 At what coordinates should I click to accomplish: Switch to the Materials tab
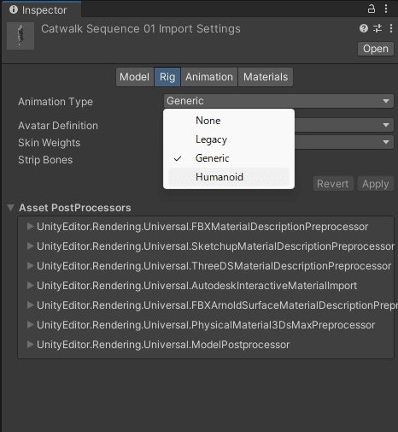pos(266,77)
